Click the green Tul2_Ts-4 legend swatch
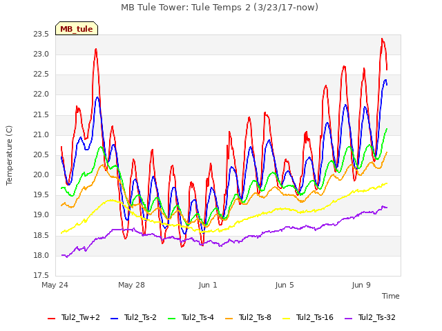The width and height of the screenshot is (442, 331). [172, 319]
